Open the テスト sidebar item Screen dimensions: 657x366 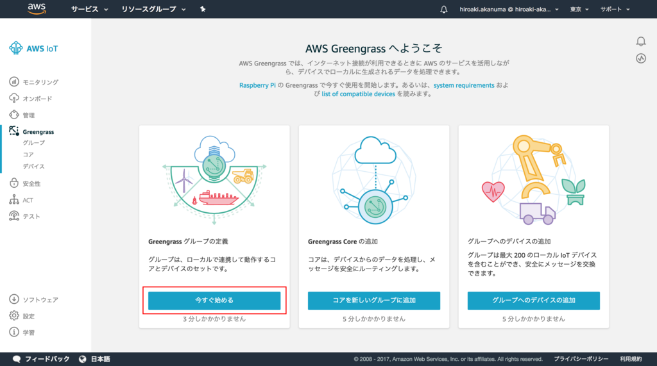(x=31, y=217)
